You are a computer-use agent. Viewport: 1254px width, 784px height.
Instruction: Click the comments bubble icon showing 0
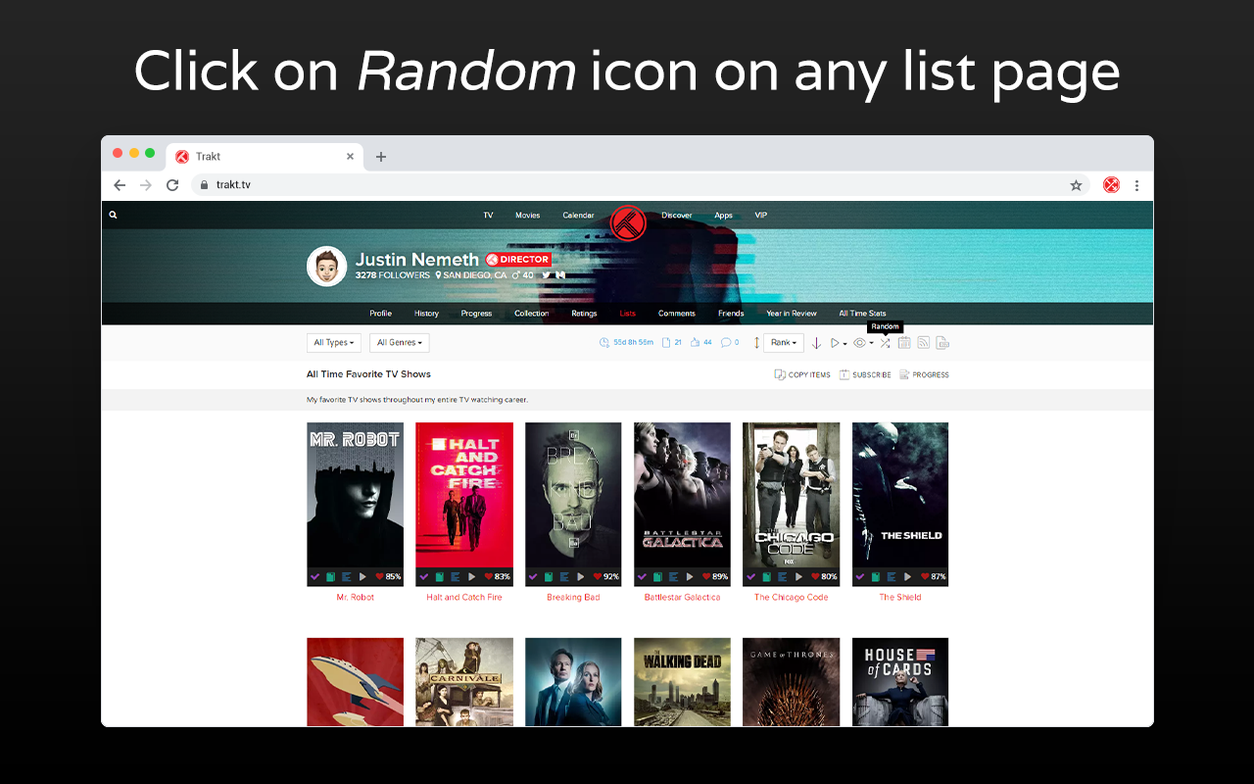(726, 343)
